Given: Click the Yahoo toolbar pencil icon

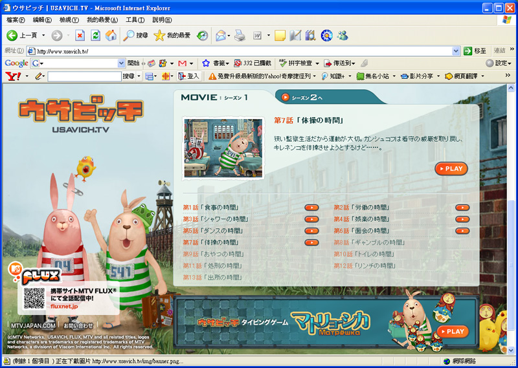Looking at the screenshot, I should coord(39,76).
